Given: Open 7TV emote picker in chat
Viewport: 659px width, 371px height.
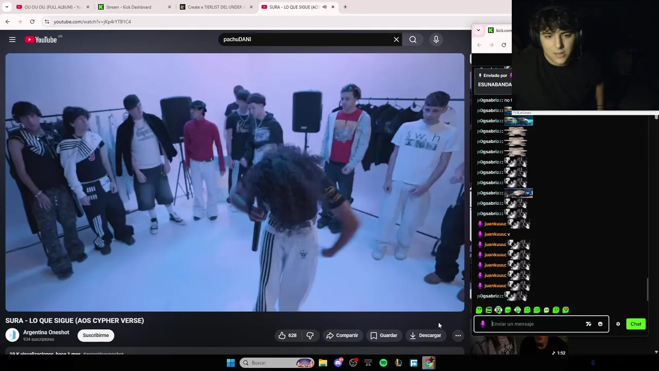Looking at the screenshot, I should click(588, 324).
